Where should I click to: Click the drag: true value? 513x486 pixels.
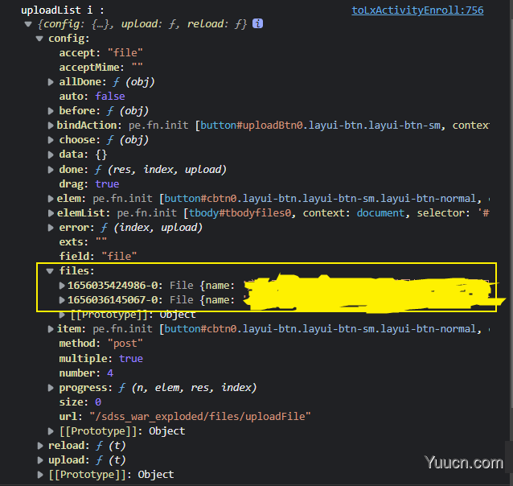[107, 184]
